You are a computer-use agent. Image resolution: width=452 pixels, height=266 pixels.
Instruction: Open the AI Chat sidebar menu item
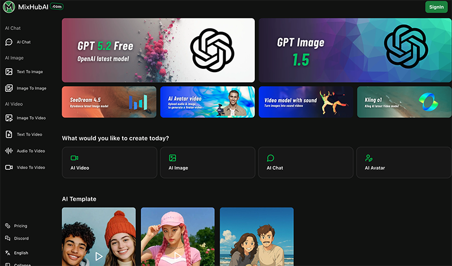[x=24, y=42]
